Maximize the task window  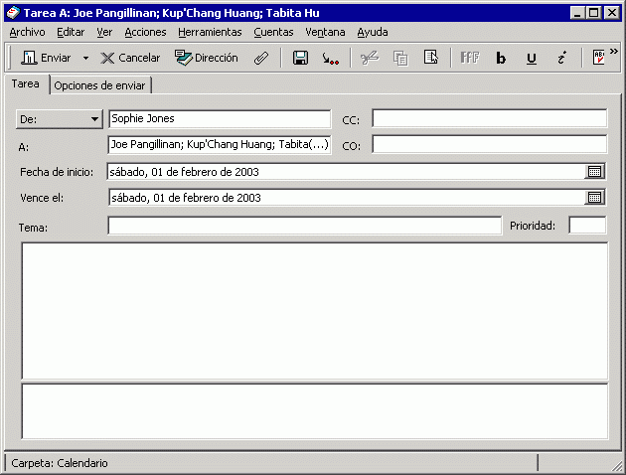tap(593, 13)
